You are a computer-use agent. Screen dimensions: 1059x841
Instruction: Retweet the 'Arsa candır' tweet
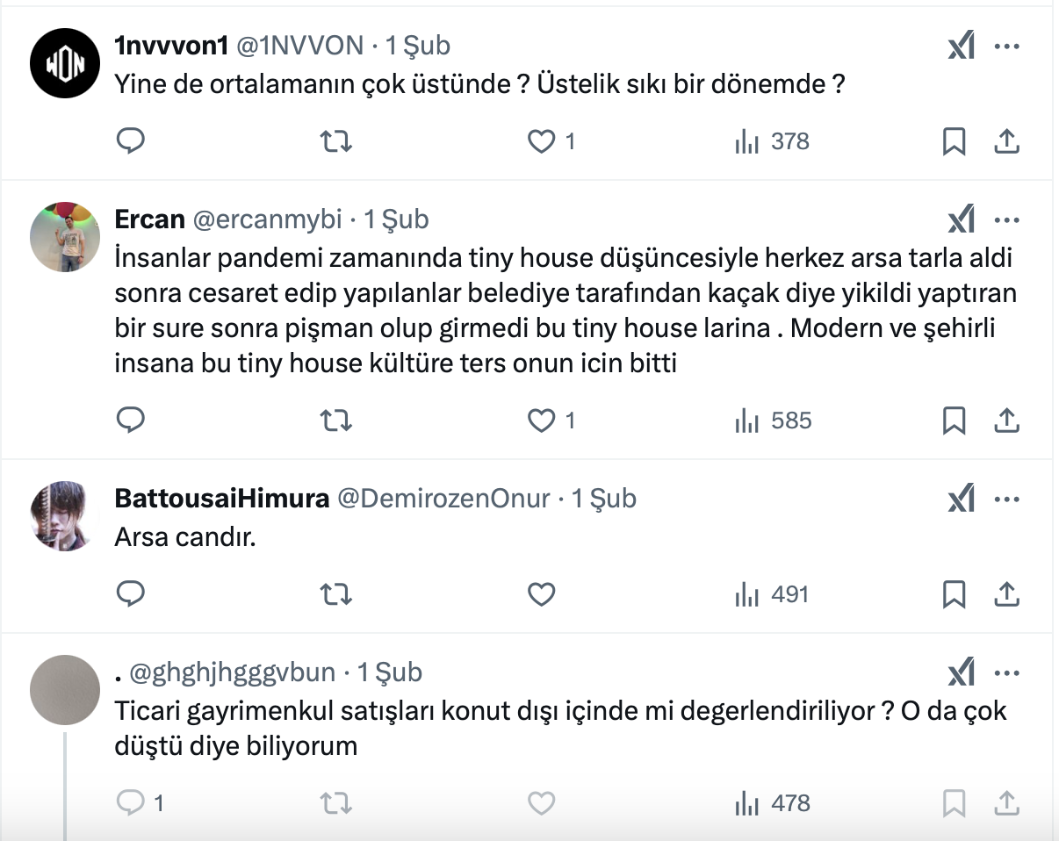[x=336, y=595]
